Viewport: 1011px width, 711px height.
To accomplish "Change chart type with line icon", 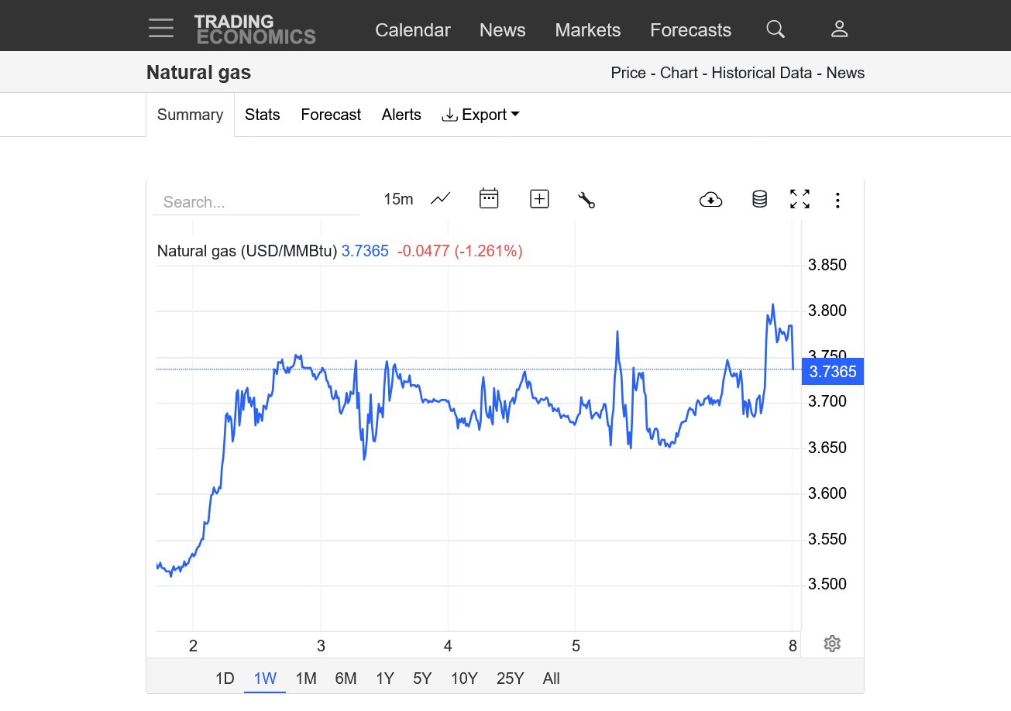I will tap(441, 199).
